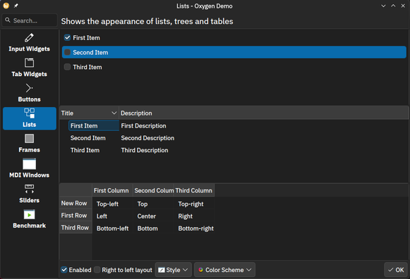Check the Third Item checkbox
The height and width of the screenshot is (279, 410).
[67, 67]
